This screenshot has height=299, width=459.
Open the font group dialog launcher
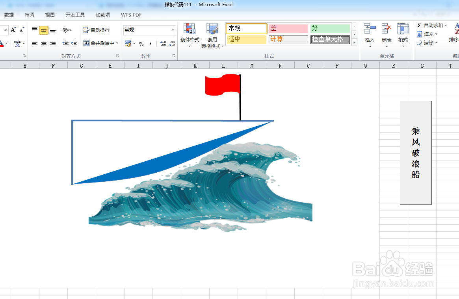pyautogui.click(x=24, y=55)
